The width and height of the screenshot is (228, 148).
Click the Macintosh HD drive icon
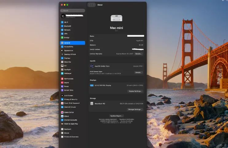pyautogui.click(x=92, y=104)
